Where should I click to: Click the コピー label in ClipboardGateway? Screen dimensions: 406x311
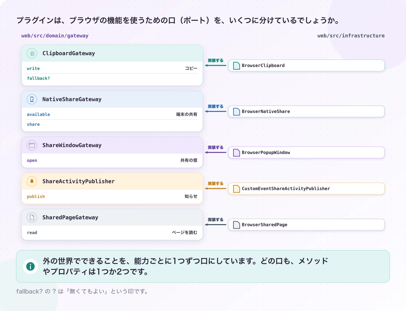[191, 68]
